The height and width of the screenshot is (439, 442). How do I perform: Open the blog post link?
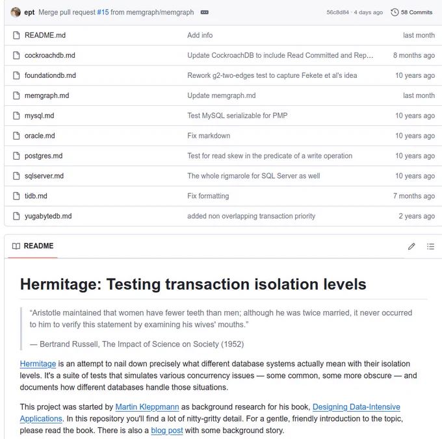tap(167, 431)
